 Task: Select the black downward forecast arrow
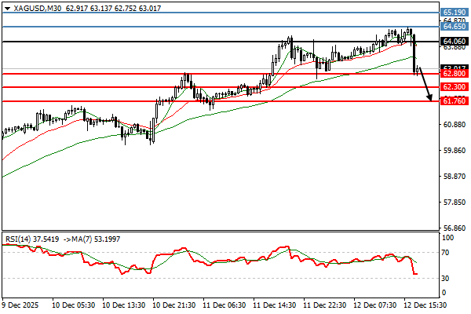425,85
